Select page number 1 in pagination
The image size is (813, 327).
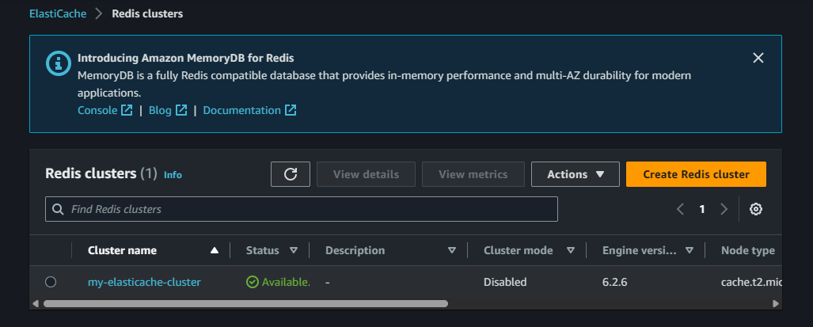tap(702, 209)
